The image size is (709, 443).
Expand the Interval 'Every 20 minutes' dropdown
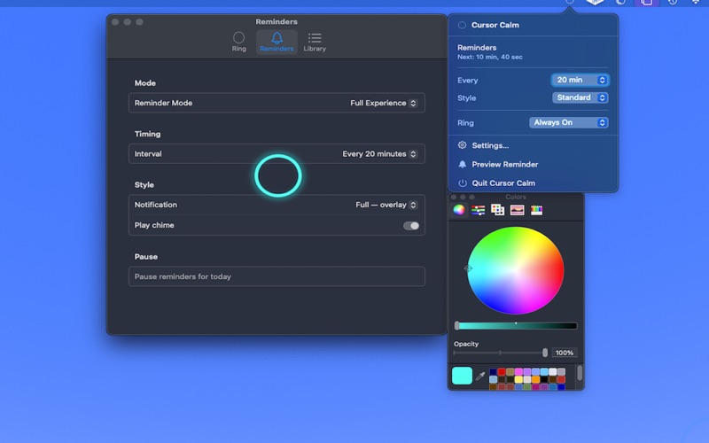point(379,154)
